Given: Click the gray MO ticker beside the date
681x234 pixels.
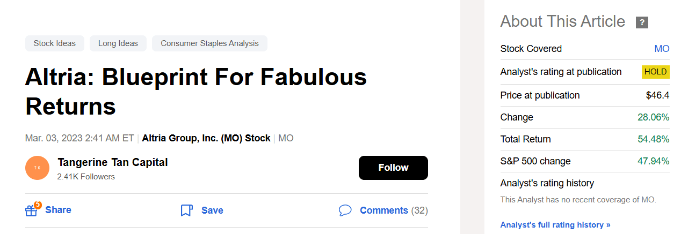Looking at the screenshot, I should coord(286,138).
